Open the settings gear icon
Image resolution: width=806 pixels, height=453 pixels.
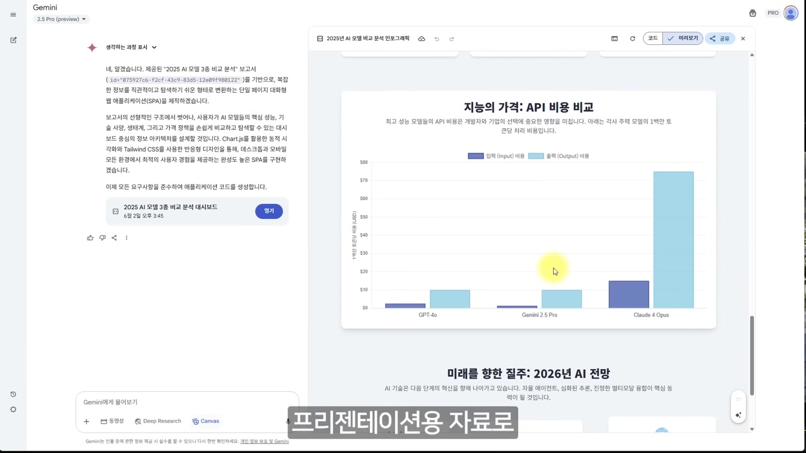(13, 410)
